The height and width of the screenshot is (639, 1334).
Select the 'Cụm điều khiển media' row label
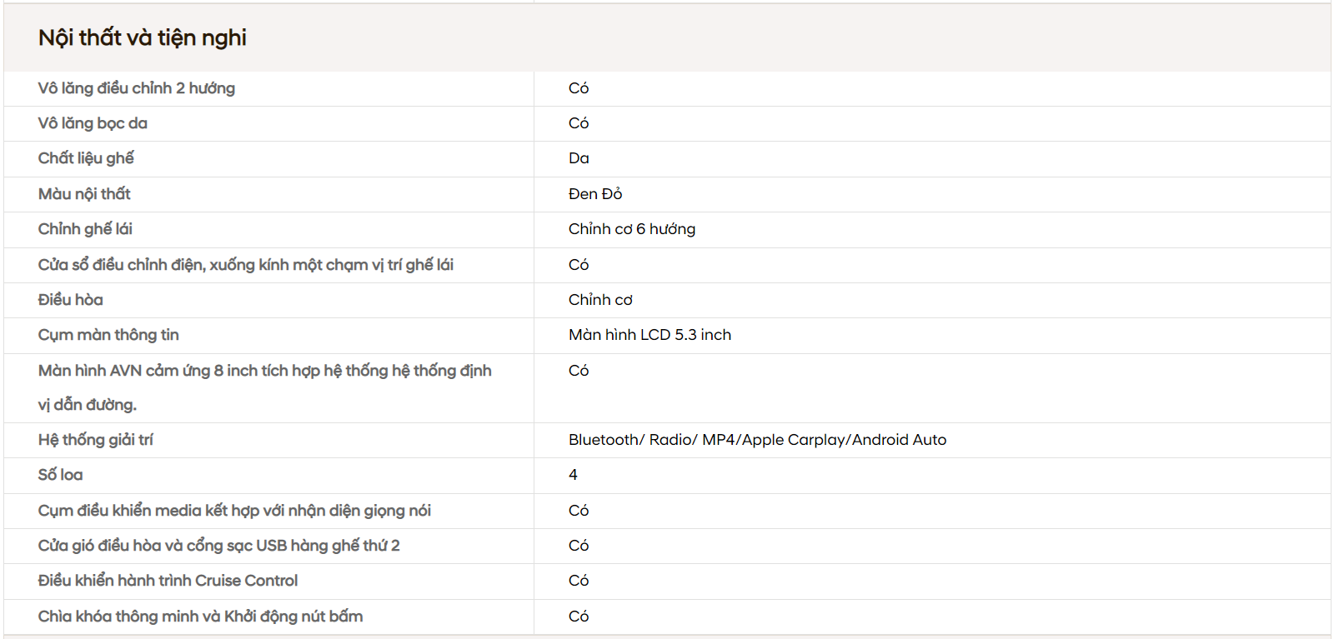pos(234,511)
